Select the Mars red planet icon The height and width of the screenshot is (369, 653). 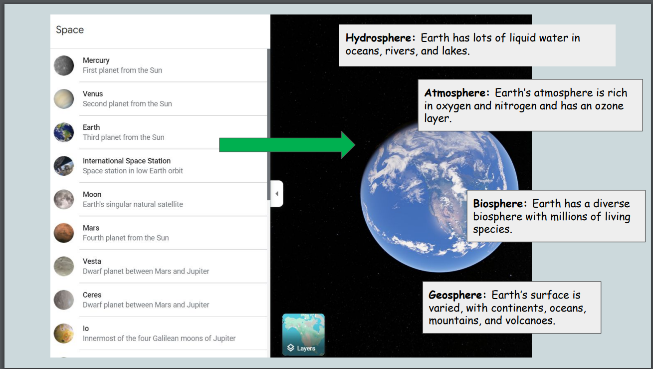[x=64, y=233]
